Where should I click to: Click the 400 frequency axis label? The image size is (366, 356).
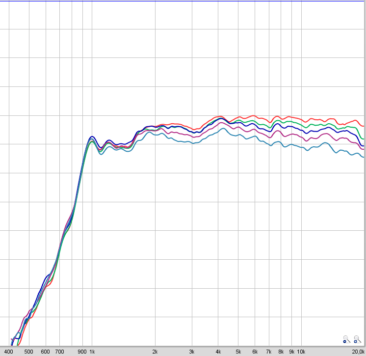[x=9, y=352]
